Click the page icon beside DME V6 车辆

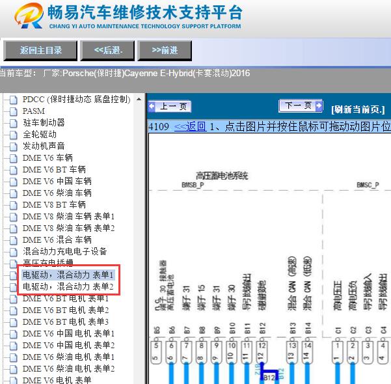14,159
